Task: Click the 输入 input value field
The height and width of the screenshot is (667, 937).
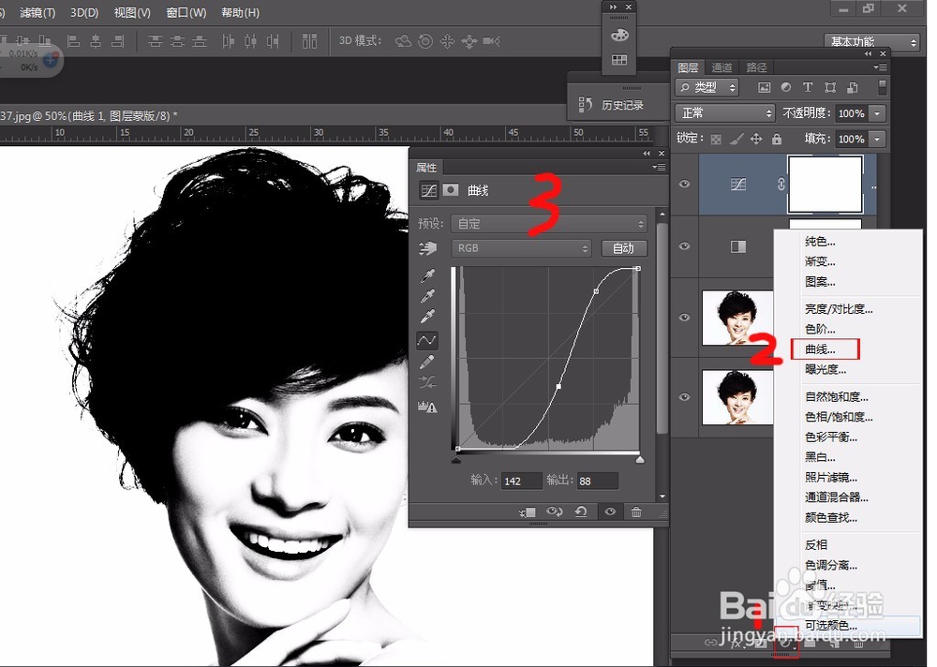Action: pyautogui.click(x=521, y=482)
